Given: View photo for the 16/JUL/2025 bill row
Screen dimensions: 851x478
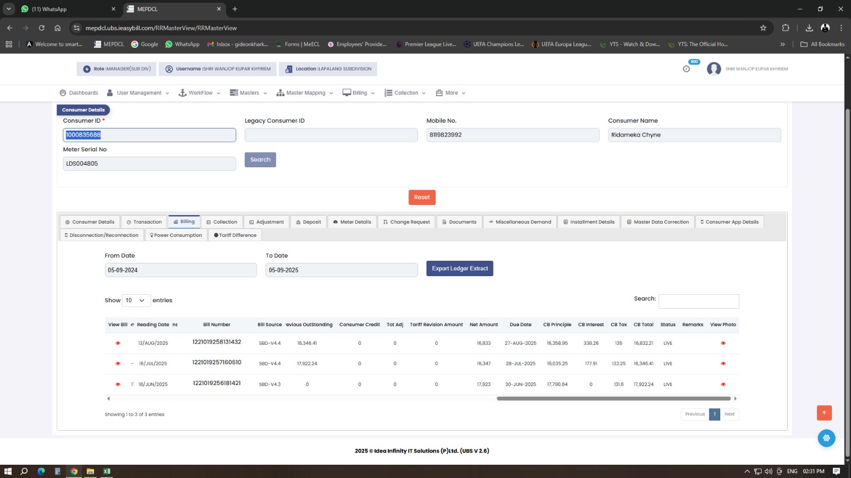Looking at the screenshot, I should pyautogui.click(x=723, y=364).
